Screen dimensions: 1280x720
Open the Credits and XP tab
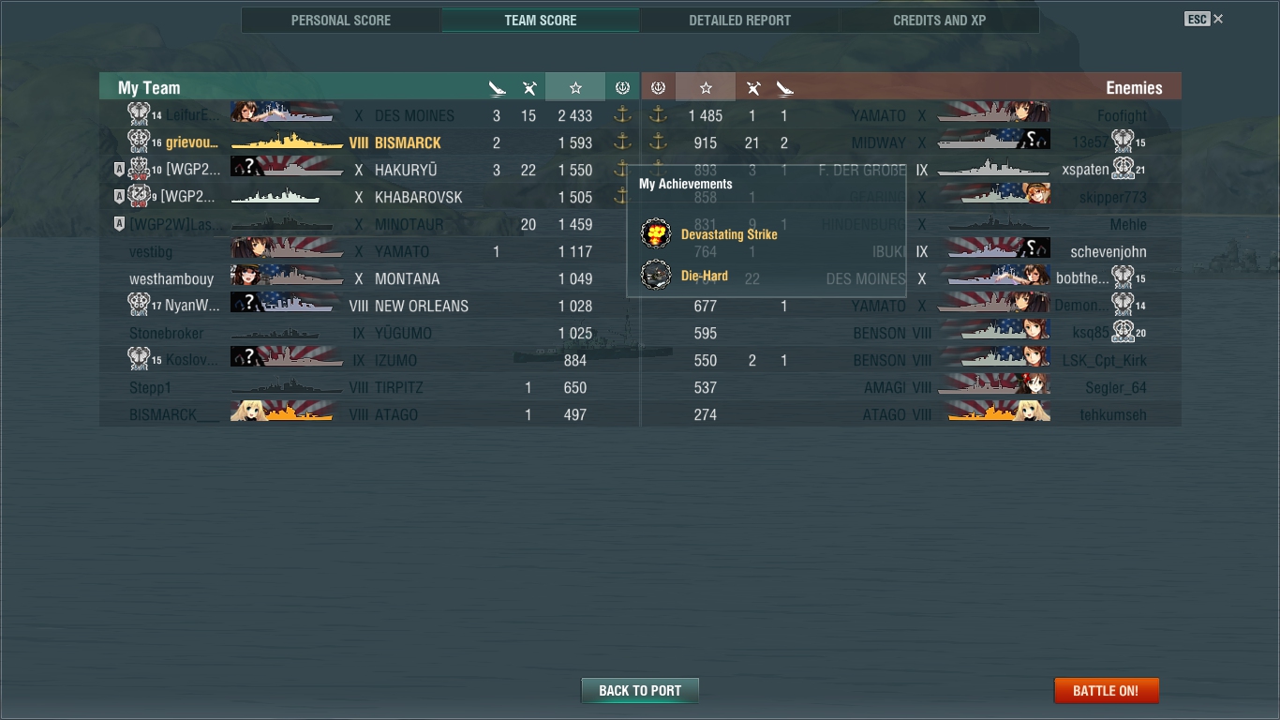click(939, 20)
